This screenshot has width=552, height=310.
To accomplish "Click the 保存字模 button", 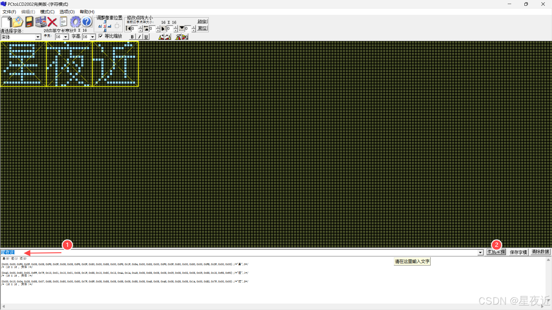I will [518, 252].
